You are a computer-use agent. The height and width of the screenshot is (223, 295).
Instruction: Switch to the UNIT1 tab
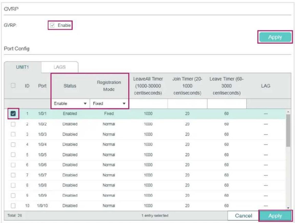pos(22,67)
